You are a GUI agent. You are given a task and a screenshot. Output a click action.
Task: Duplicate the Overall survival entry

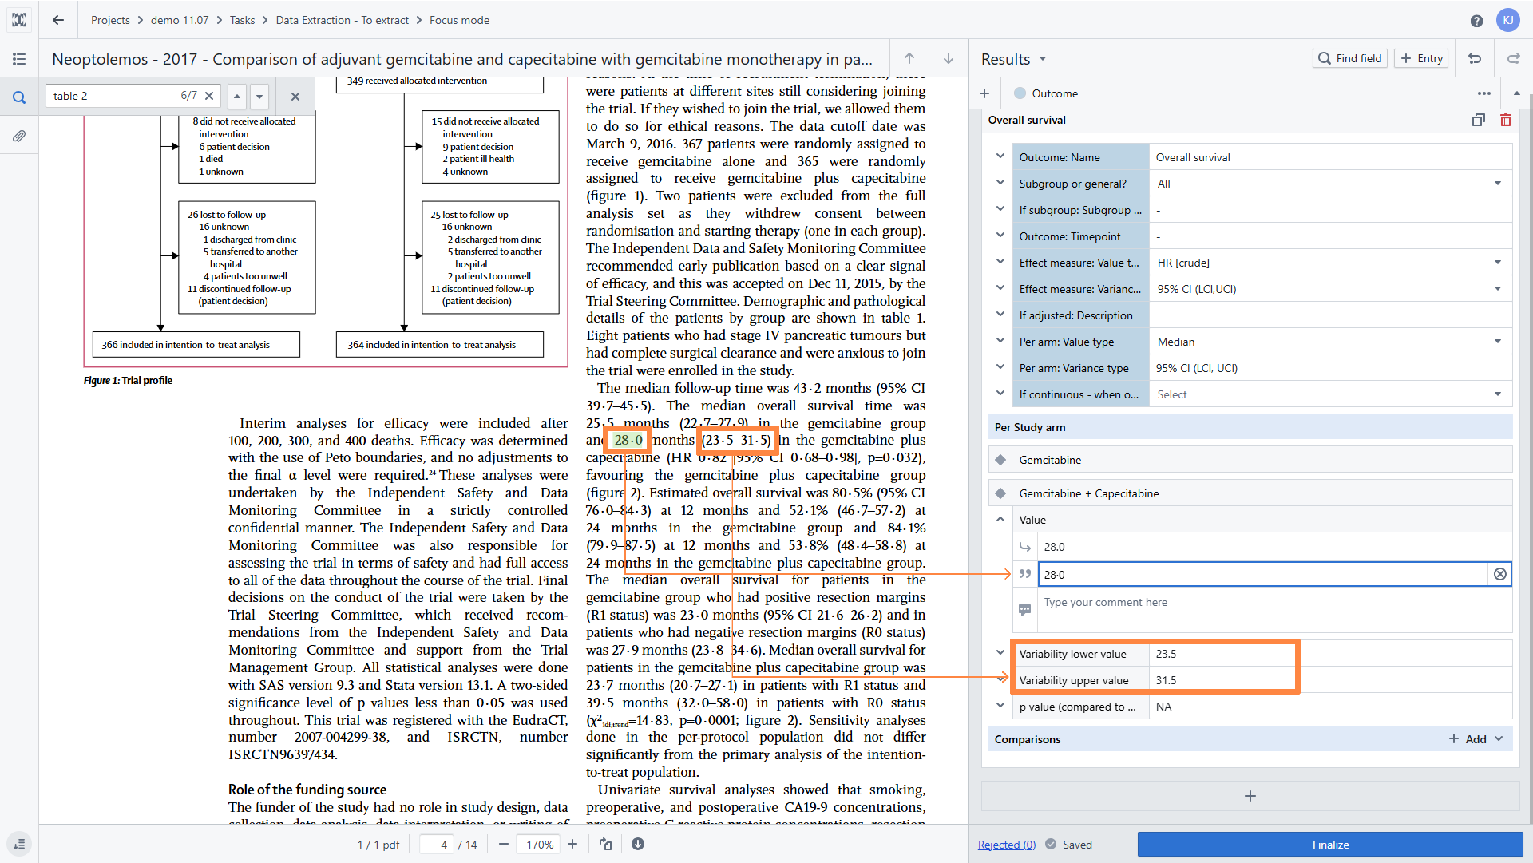tap(1478, 120)
